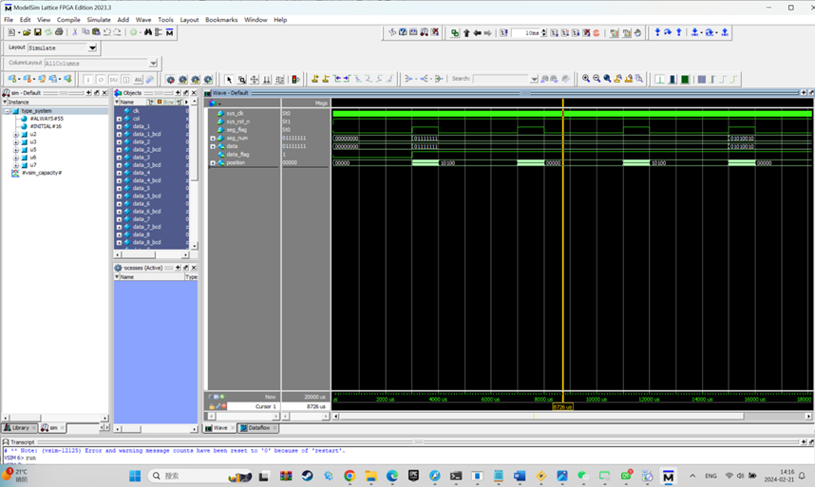This screenshot has width=815, height=487.
Task: Select #vsim_capacity# in instance tree
Action: click(42, 173)
